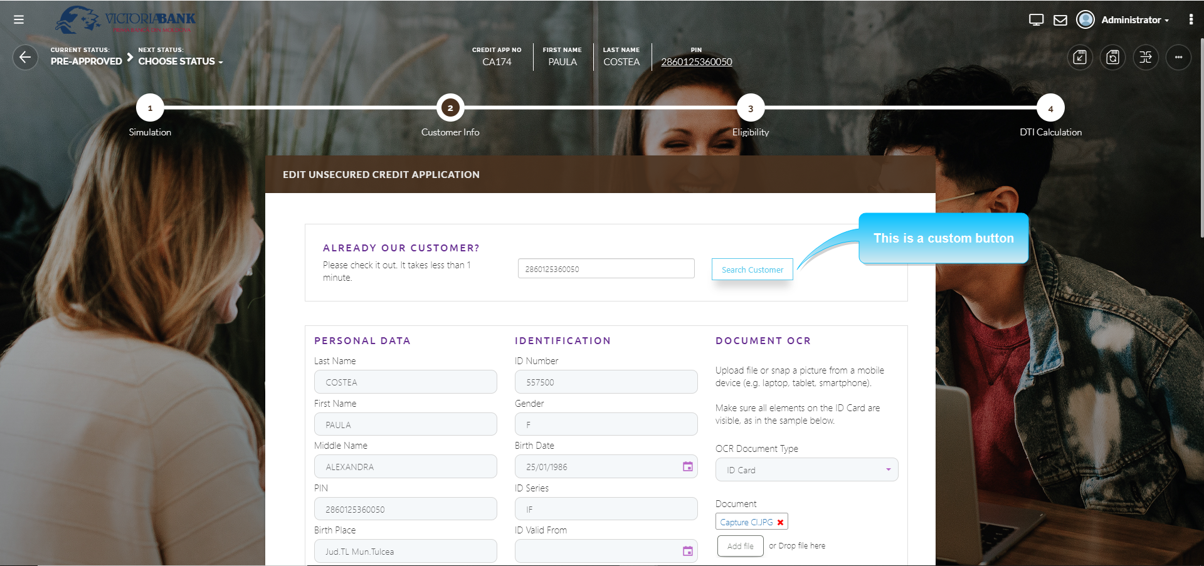Click the save and reload card icon
Viewport: 1204px width, 566px height.
point(1112,58)
